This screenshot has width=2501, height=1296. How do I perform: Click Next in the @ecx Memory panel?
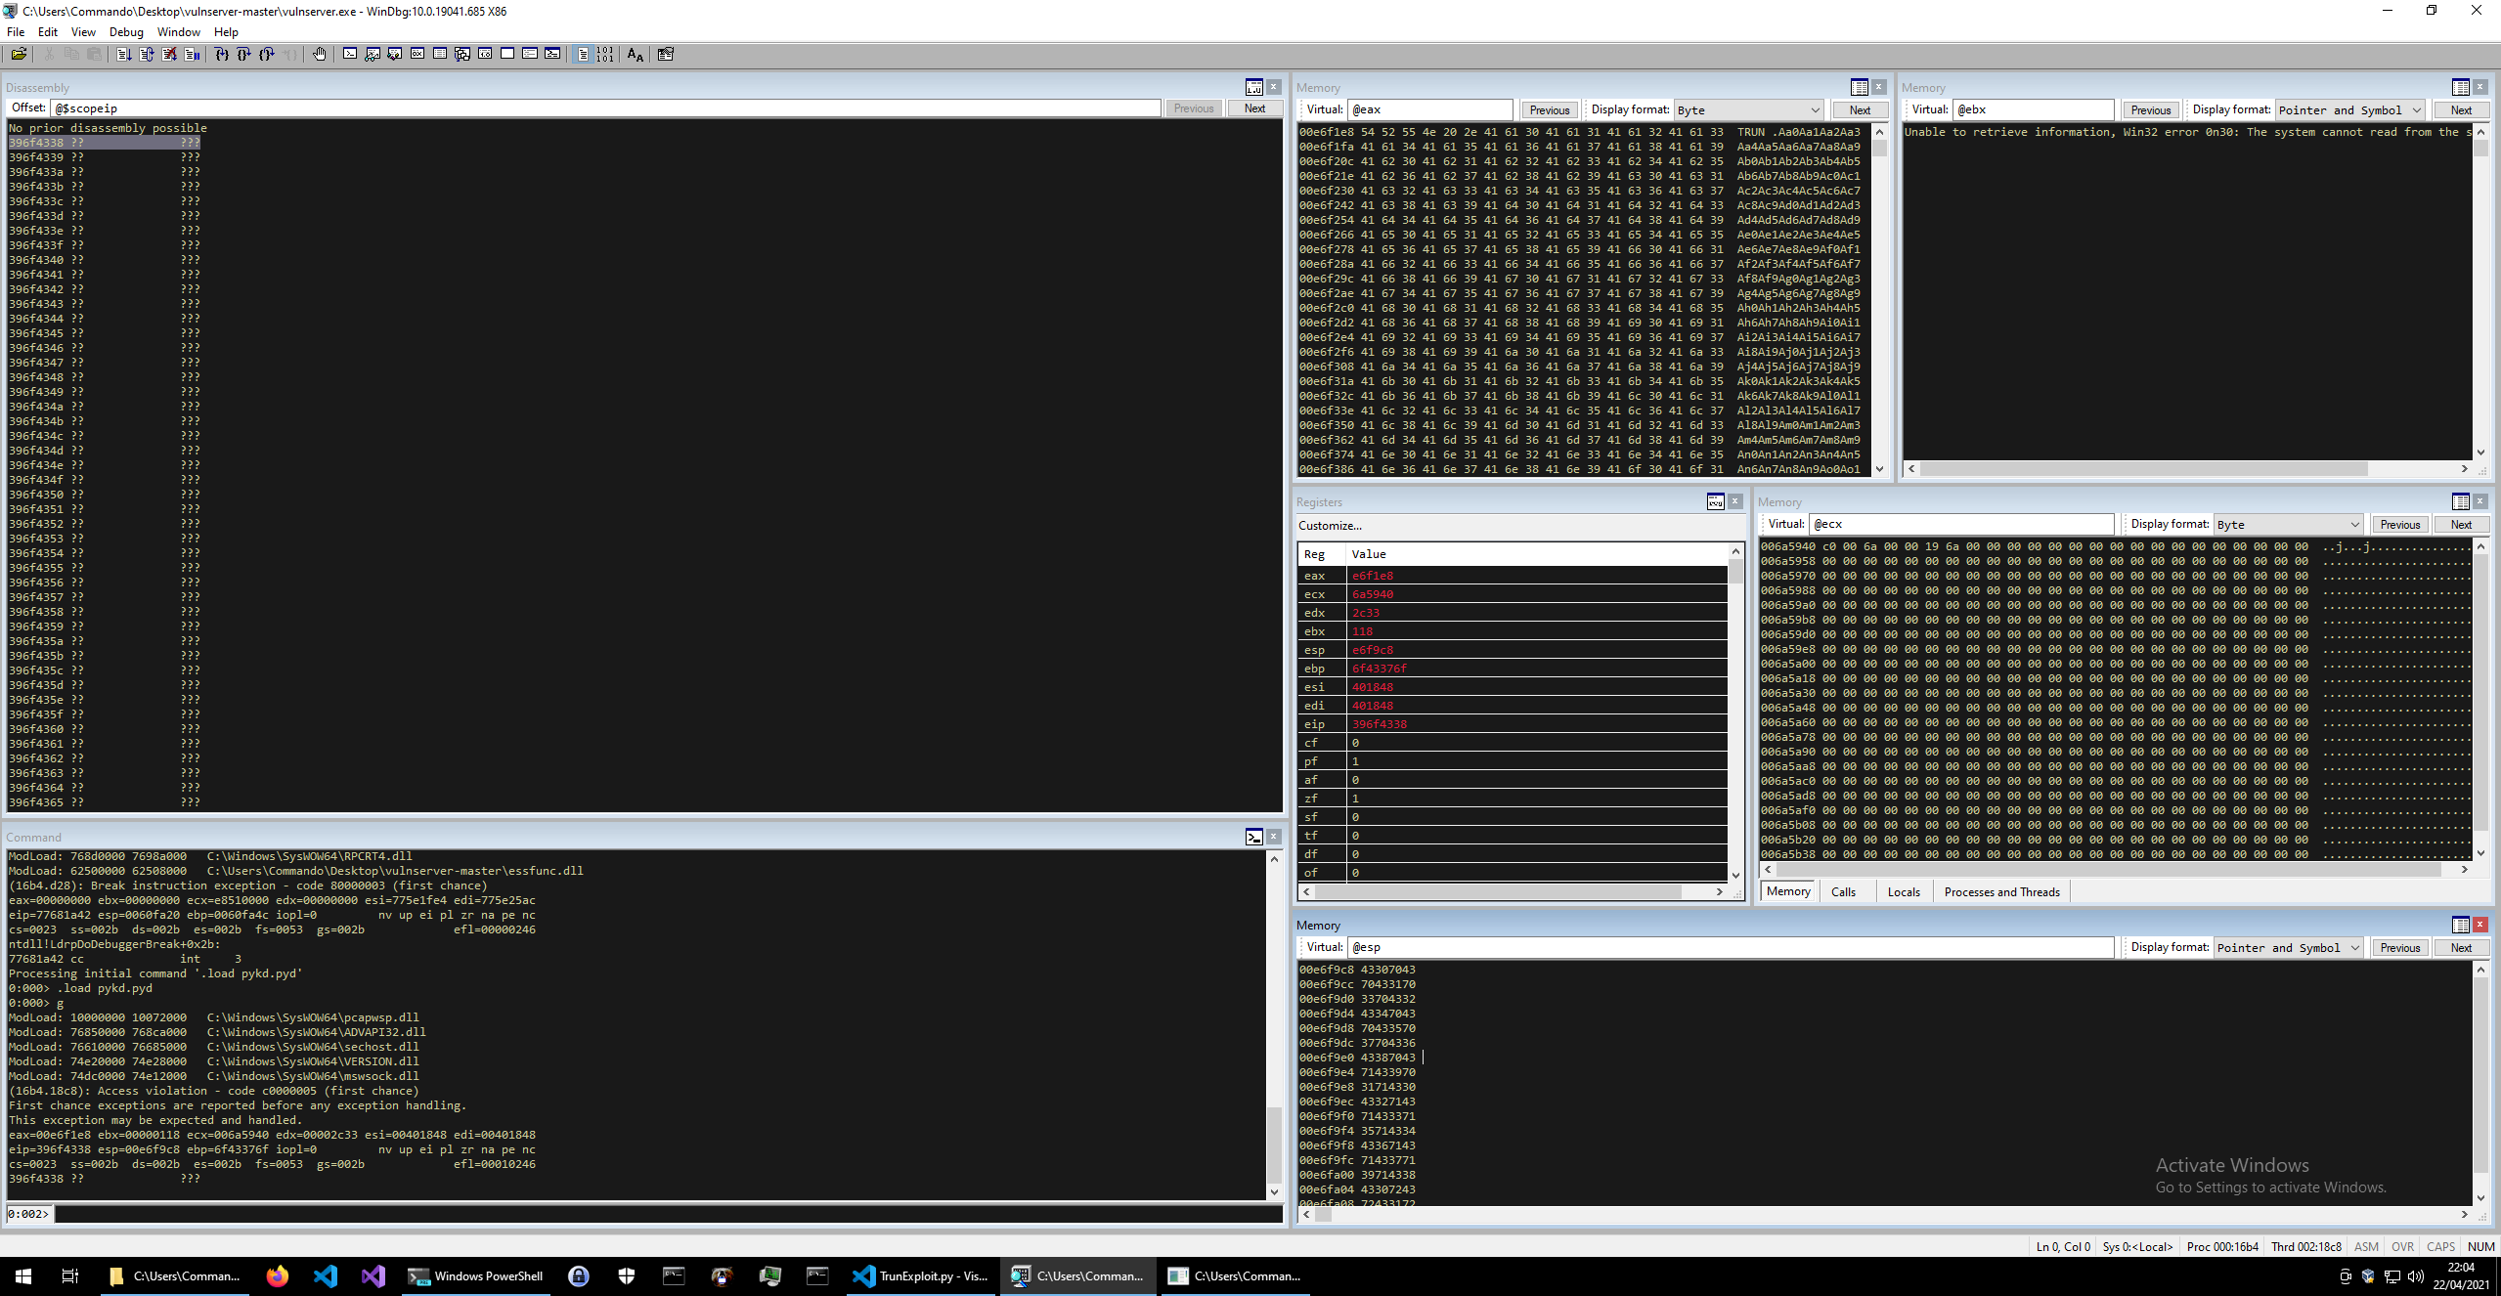[x=2461, y=524]
